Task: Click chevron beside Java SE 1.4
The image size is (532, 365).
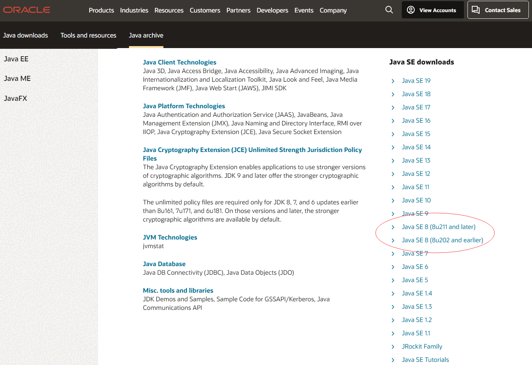Action: (x=393, y=293)
